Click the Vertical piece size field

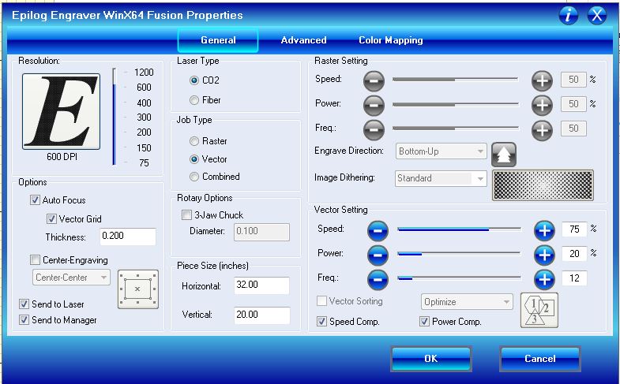click(261, 315)
